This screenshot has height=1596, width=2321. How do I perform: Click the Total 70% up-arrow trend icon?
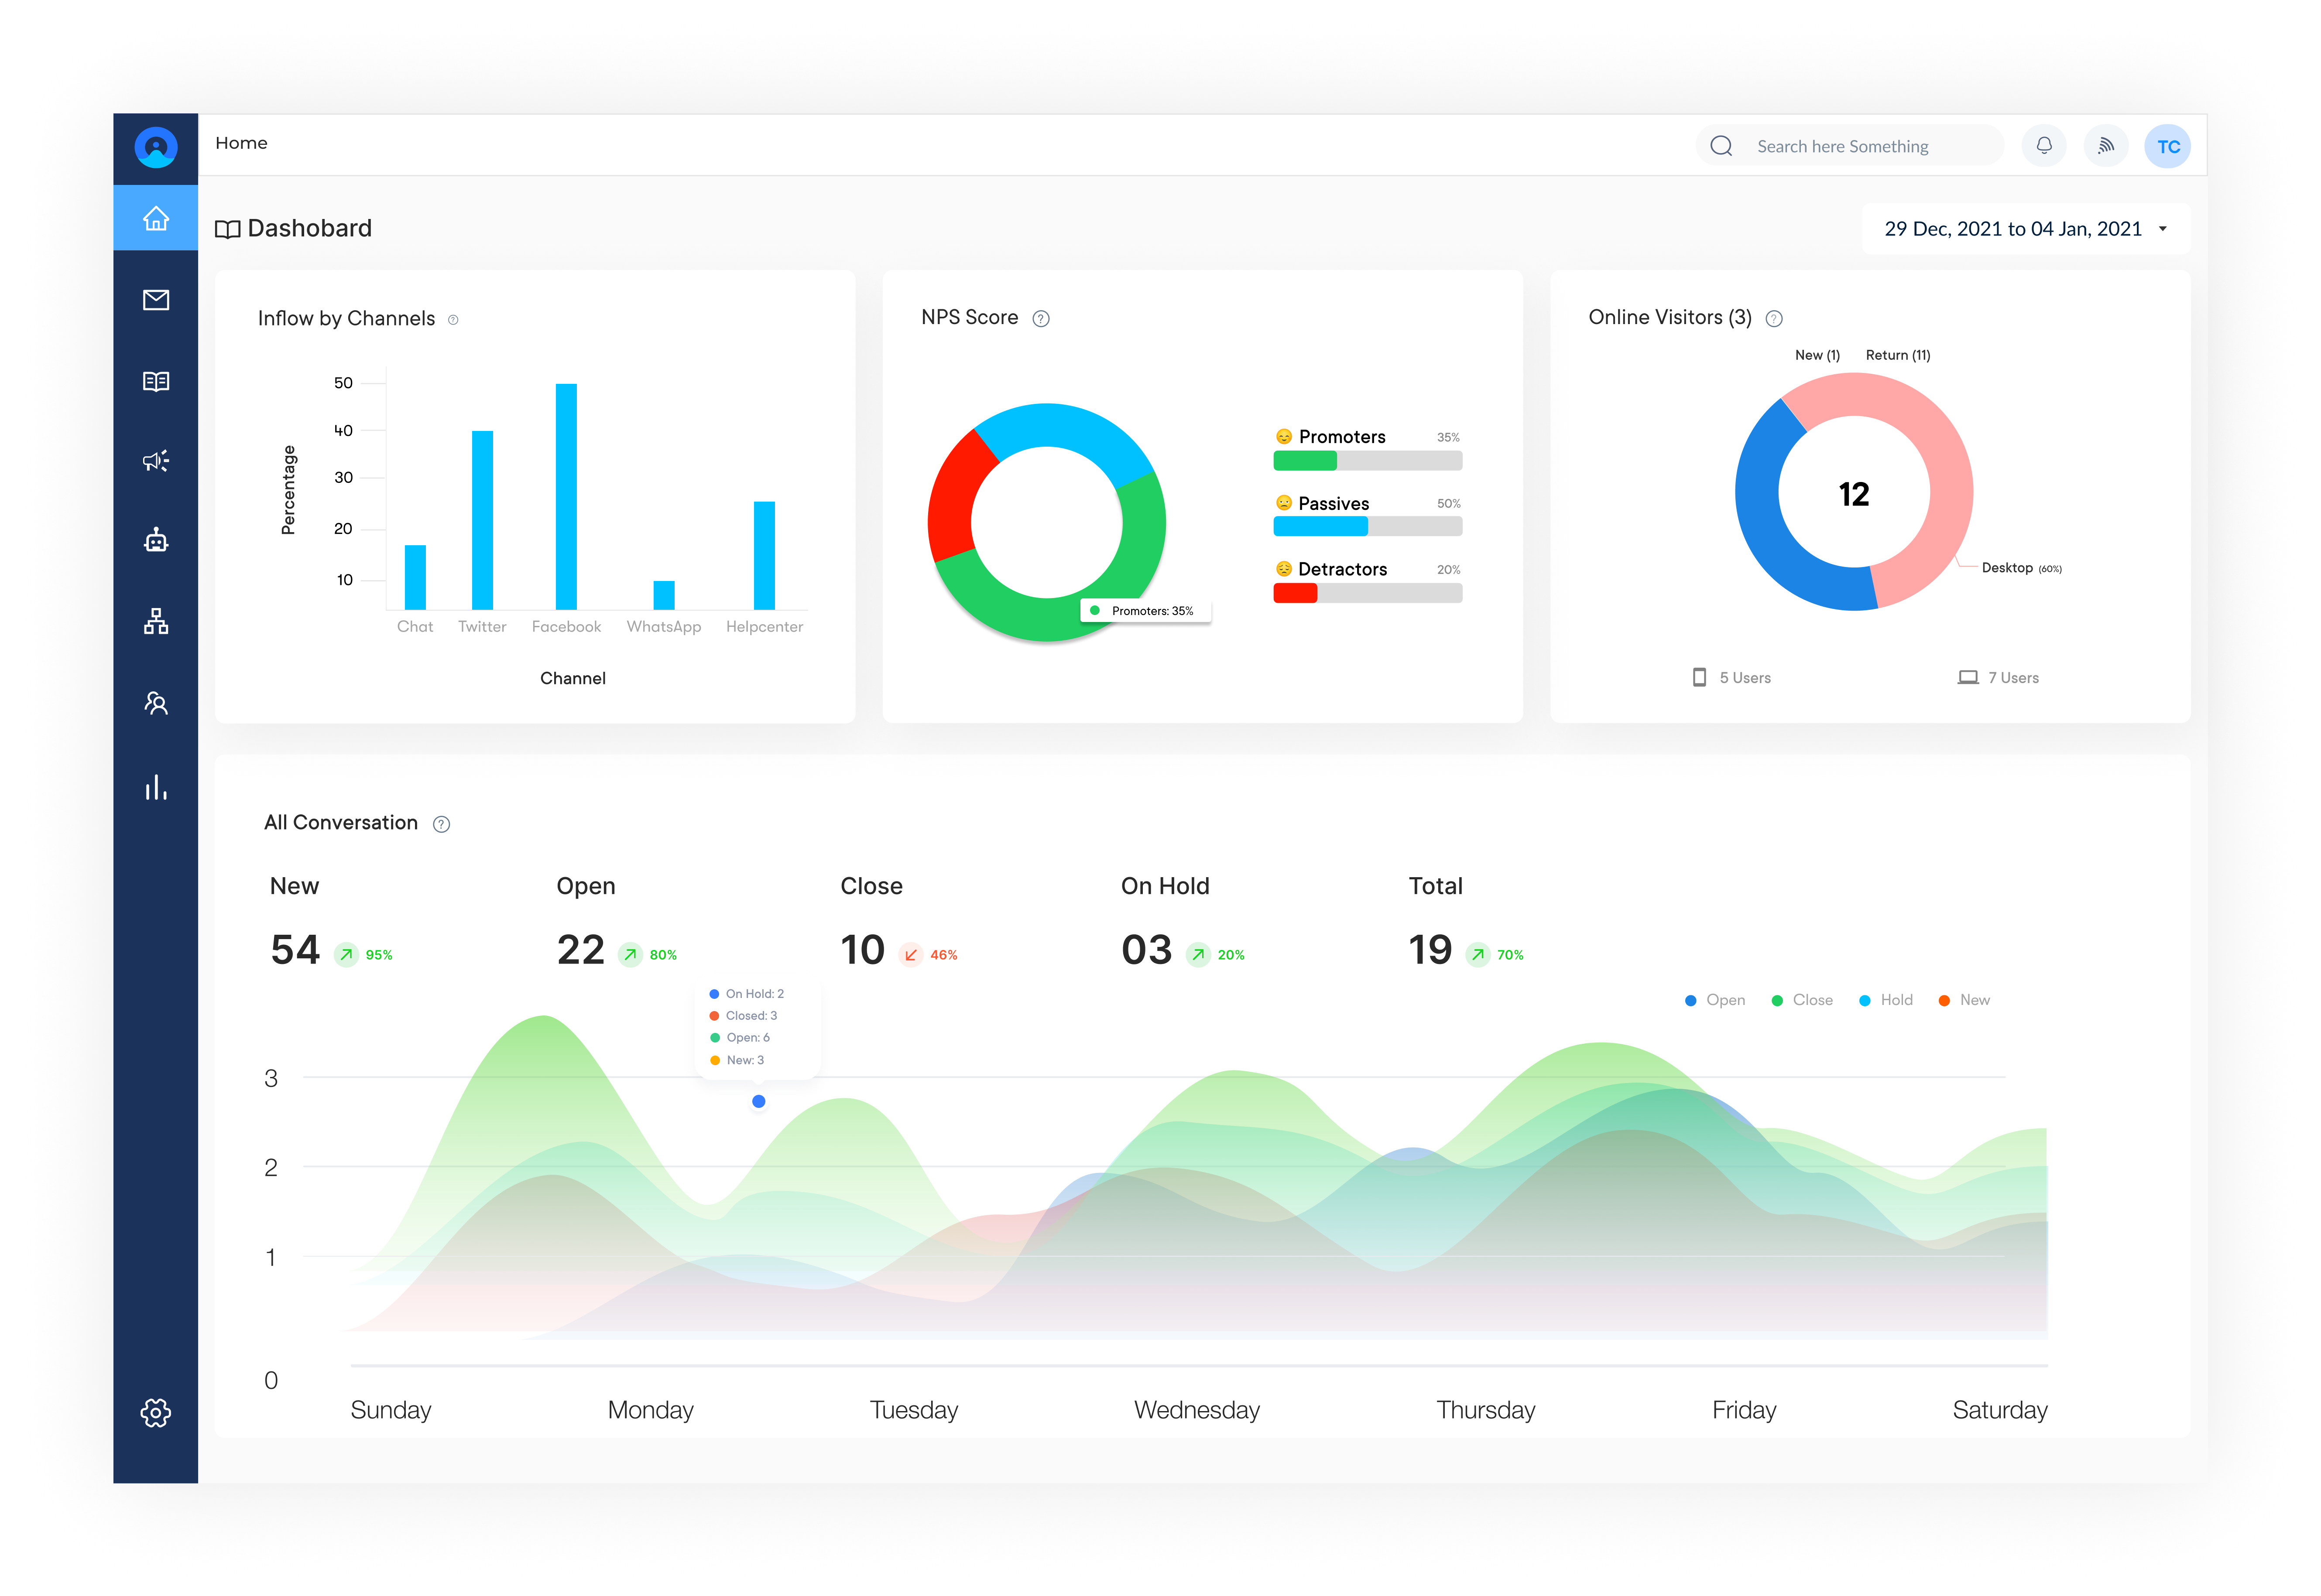(1478, 955)
